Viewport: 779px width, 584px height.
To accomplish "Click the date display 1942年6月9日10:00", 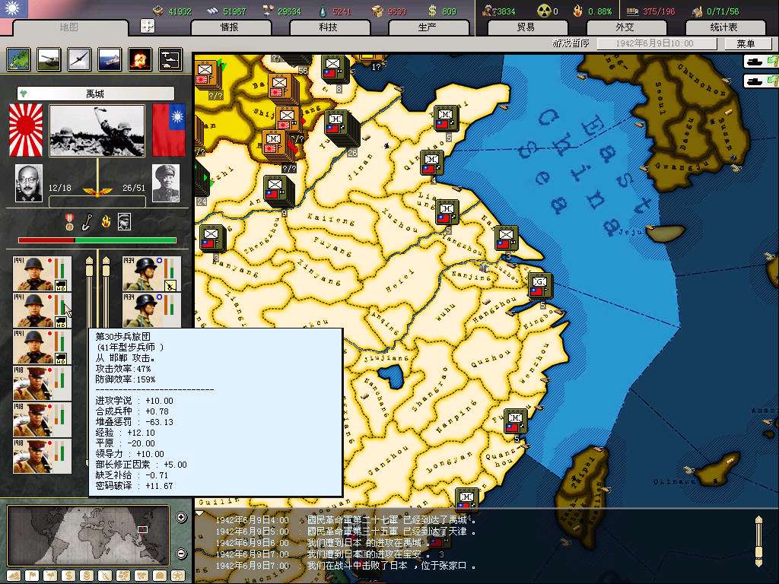I will click(655, 43).
